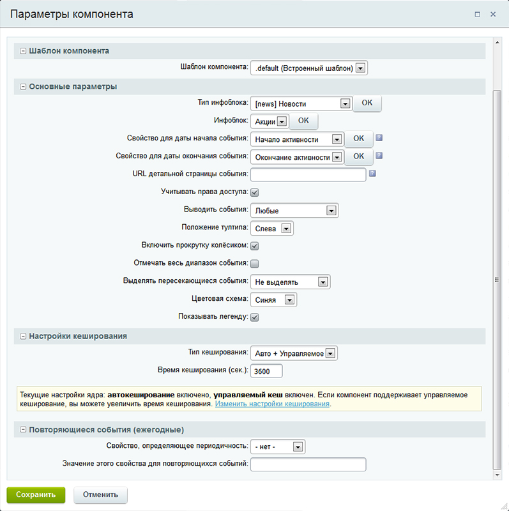Collapse the Шаблон компонента section

pyautogui.click(x=23, y=51)
